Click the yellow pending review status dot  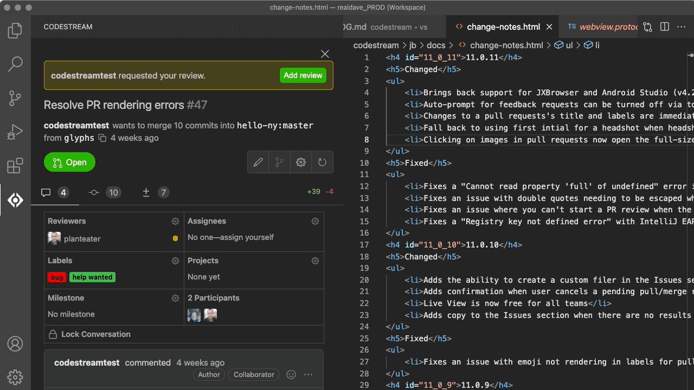click(x=175, y=238)
